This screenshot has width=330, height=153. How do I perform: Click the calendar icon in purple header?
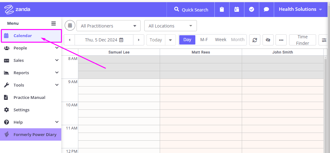(x=237, y=10)
